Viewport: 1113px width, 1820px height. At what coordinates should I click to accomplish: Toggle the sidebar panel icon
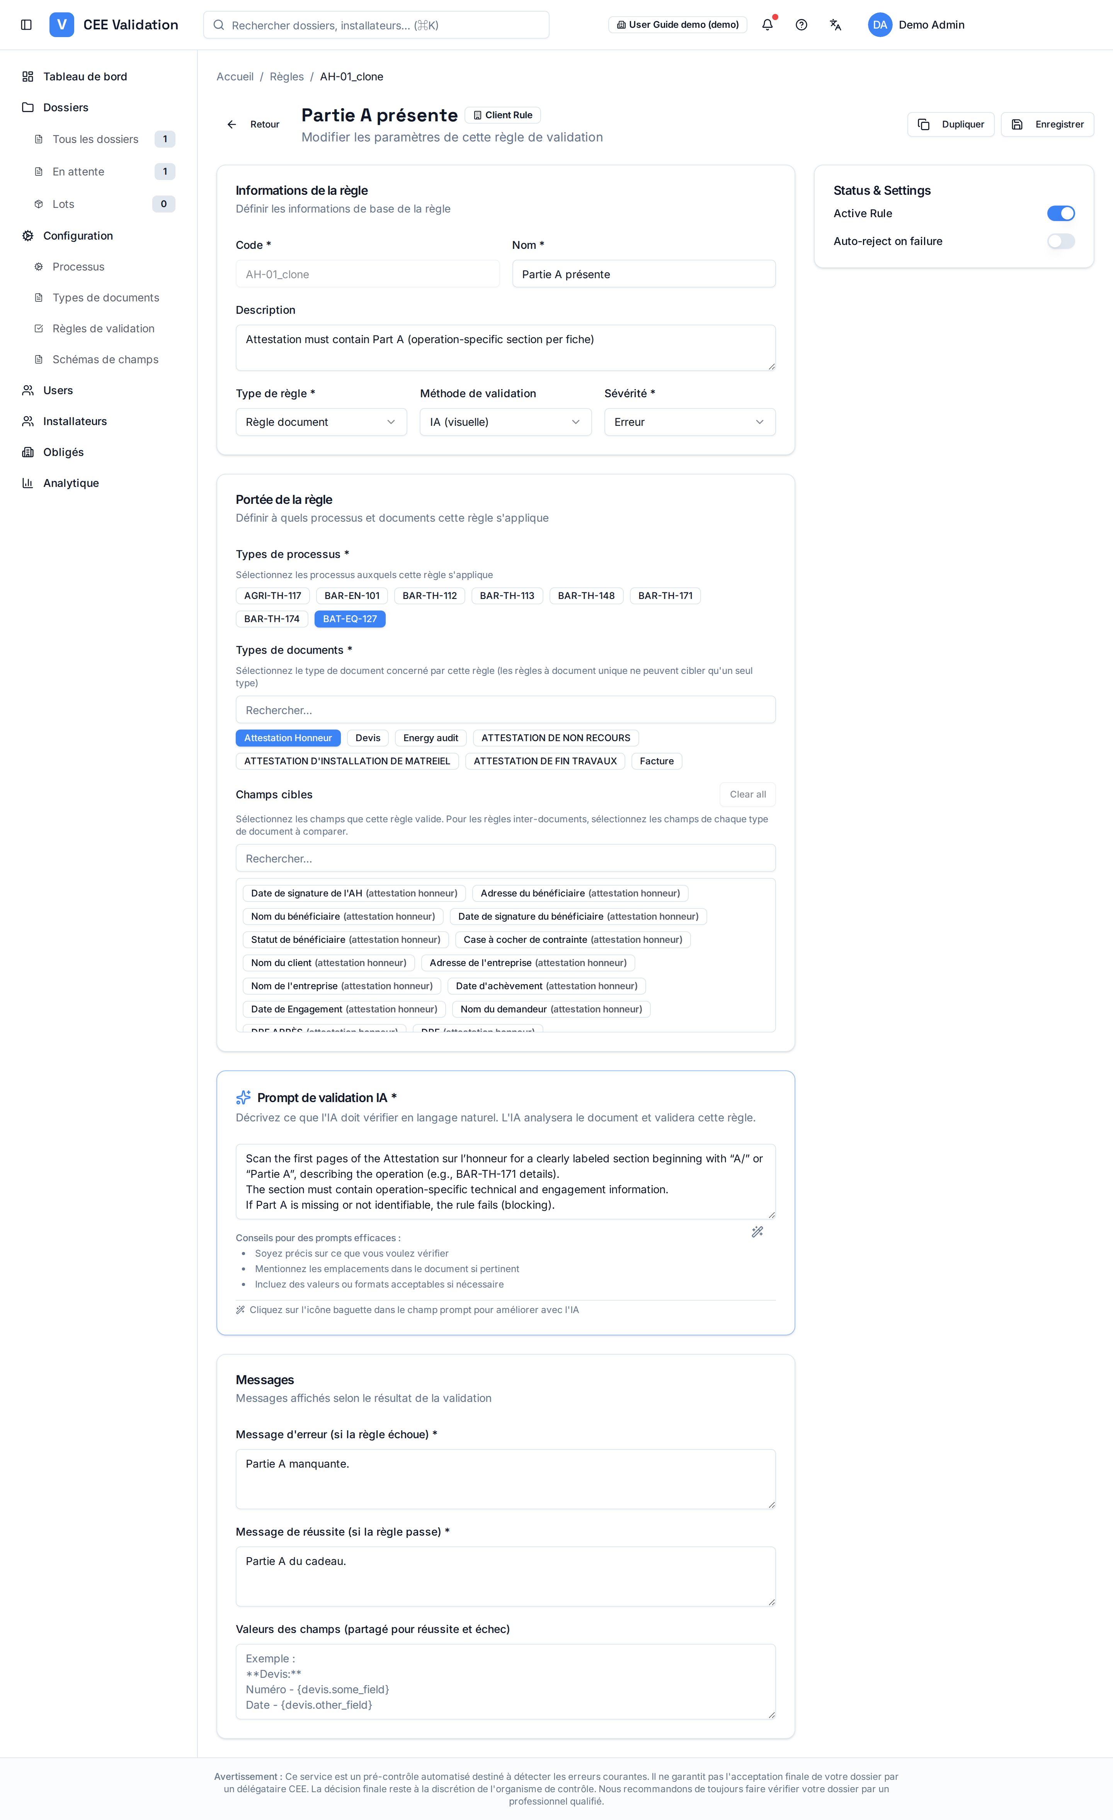click(27, 24)
